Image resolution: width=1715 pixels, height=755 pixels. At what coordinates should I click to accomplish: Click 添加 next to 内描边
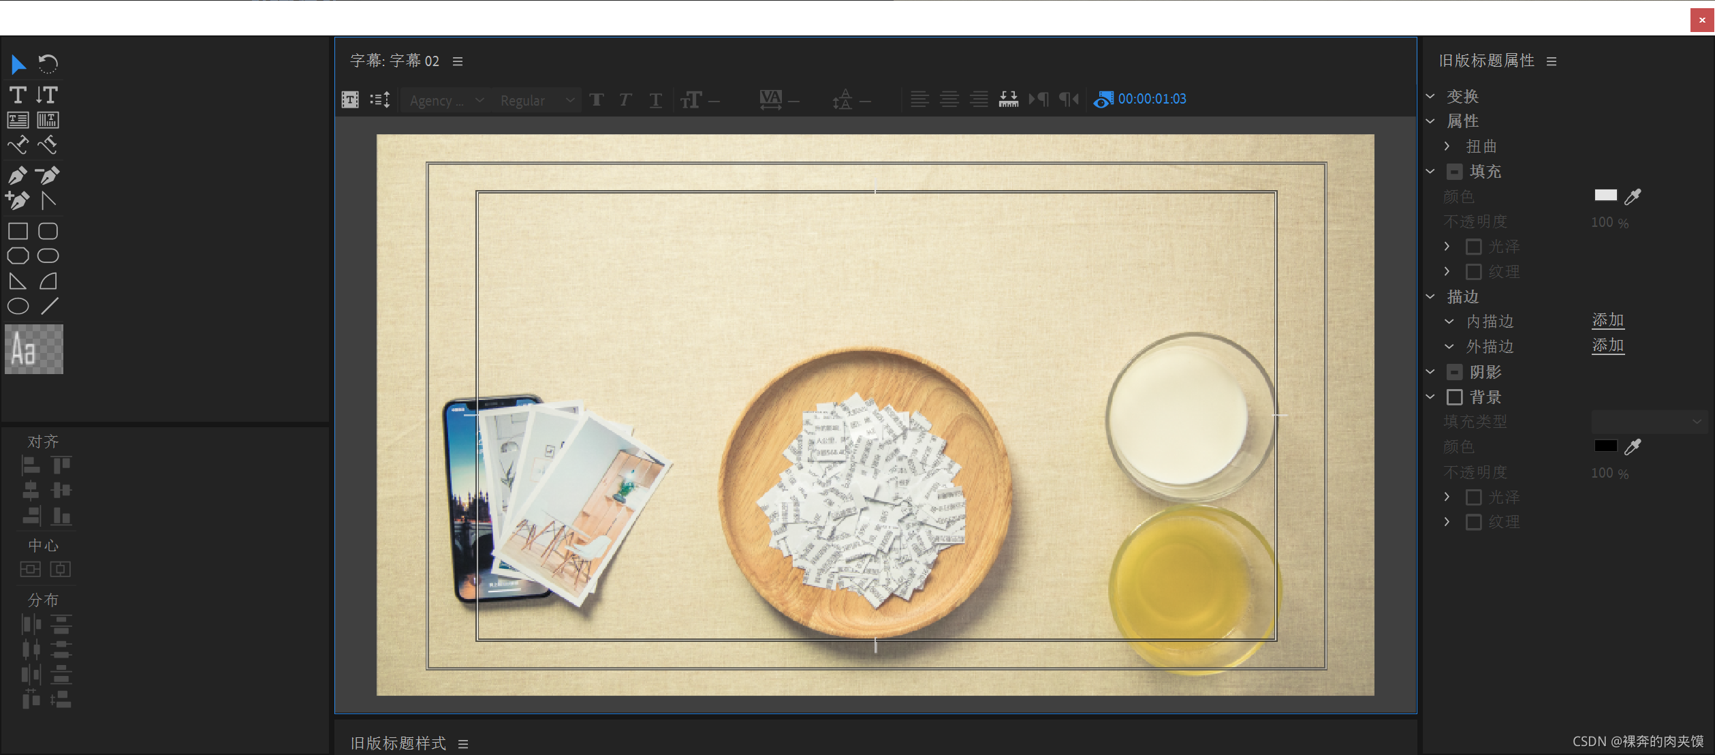pyautogui.click(x=1607, y=320)
